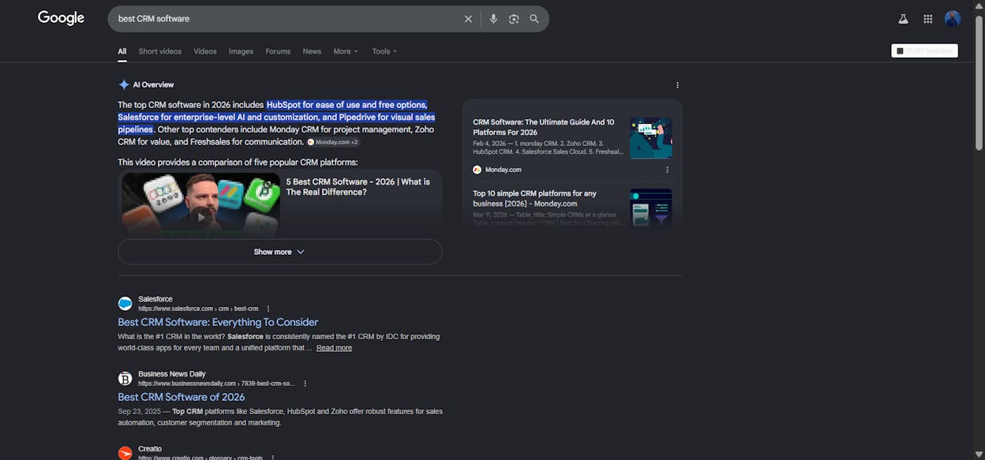
Task: Open Best CRM Software of 2026 link
Action: pyautogui.click(x=182, y=397)
